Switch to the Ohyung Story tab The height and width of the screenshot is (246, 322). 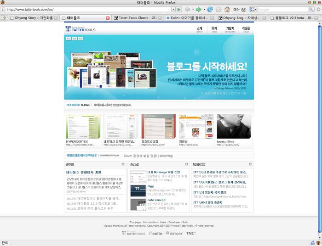coord(34,18)
